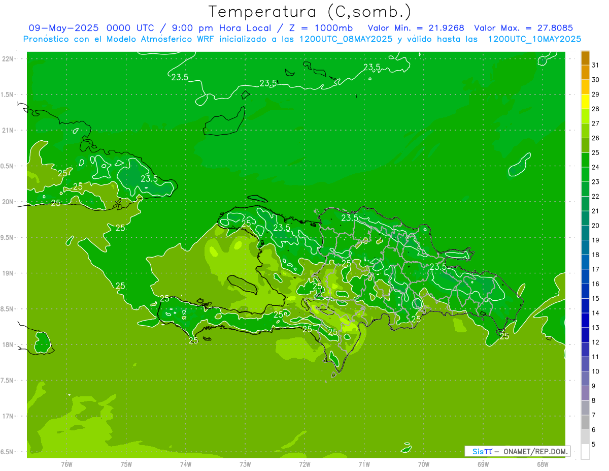This screenshot has width=609, height=471.
Task: Click the 72W longitude axis label
Action: [304, 464]
